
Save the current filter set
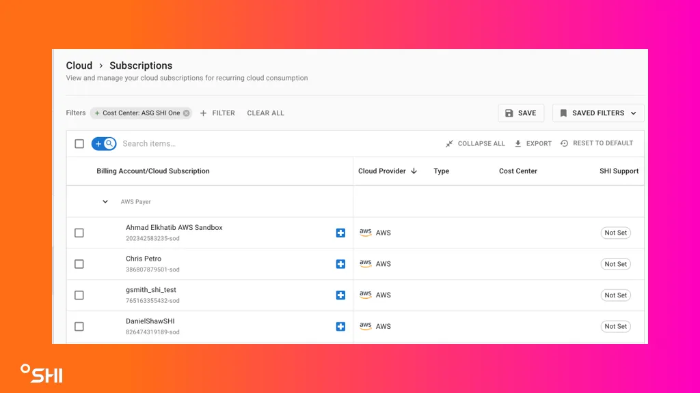pyautogui.click(x=521, y=113)
